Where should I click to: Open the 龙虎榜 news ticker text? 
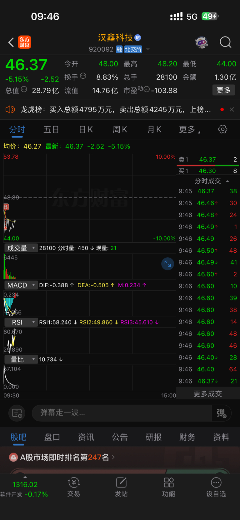coord(116,110)
